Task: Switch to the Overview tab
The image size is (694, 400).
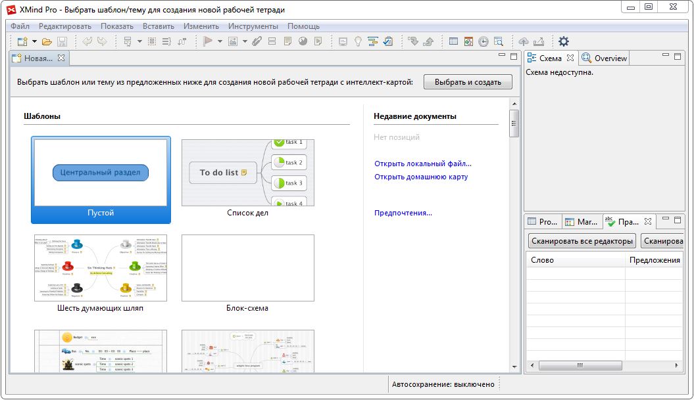Action: coord(605,58)
